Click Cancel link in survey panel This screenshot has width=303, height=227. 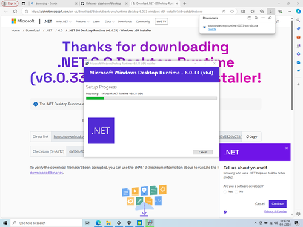click(260, 203)
